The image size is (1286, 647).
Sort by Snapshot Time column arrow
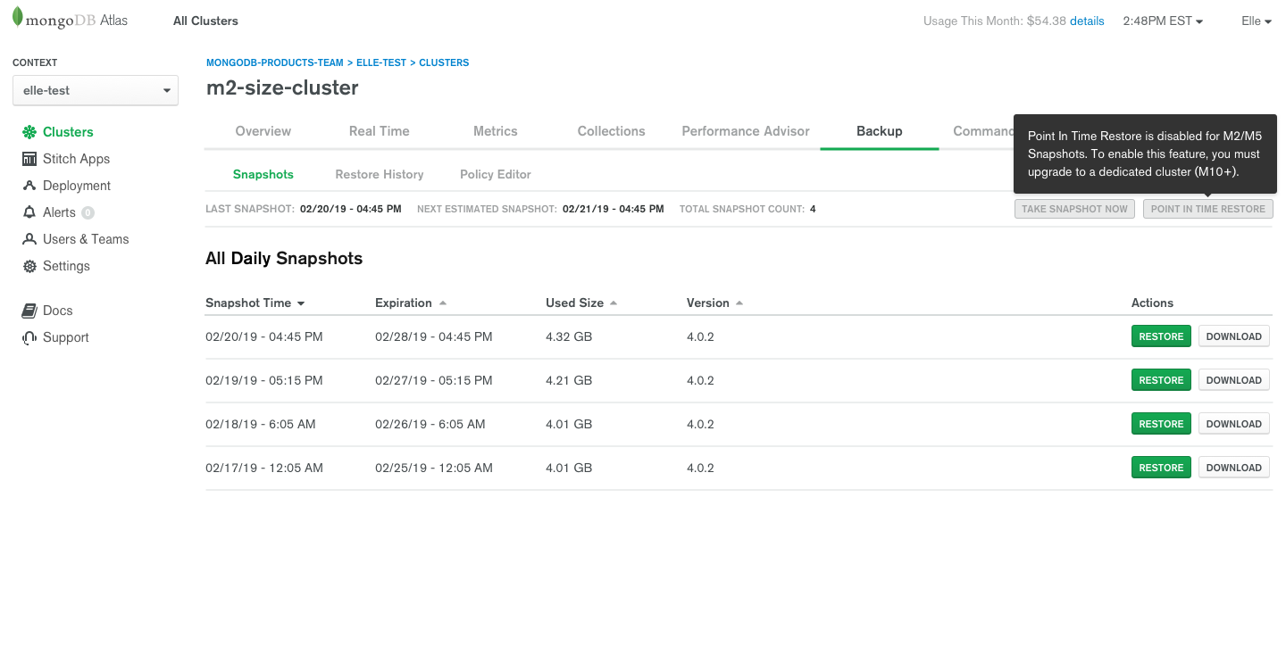tap(301, 303)
